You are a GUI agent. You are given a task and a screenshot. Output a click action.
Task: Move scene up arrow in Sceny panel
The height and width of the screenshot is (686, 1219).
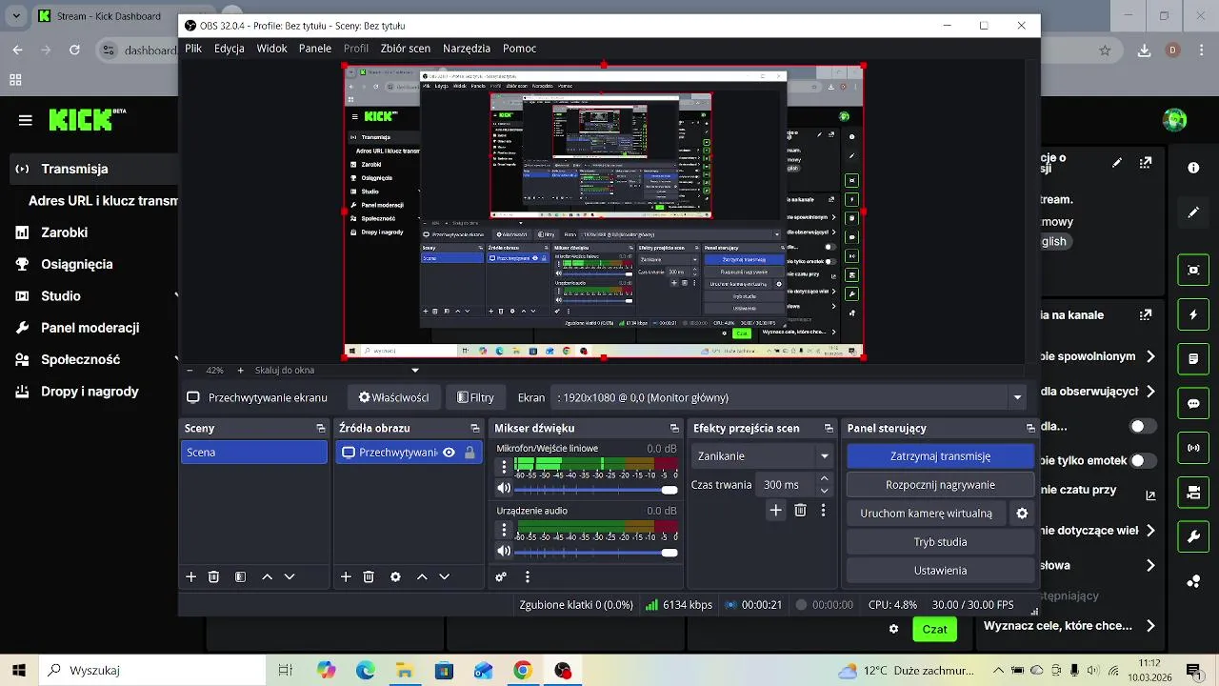point(267,576)
